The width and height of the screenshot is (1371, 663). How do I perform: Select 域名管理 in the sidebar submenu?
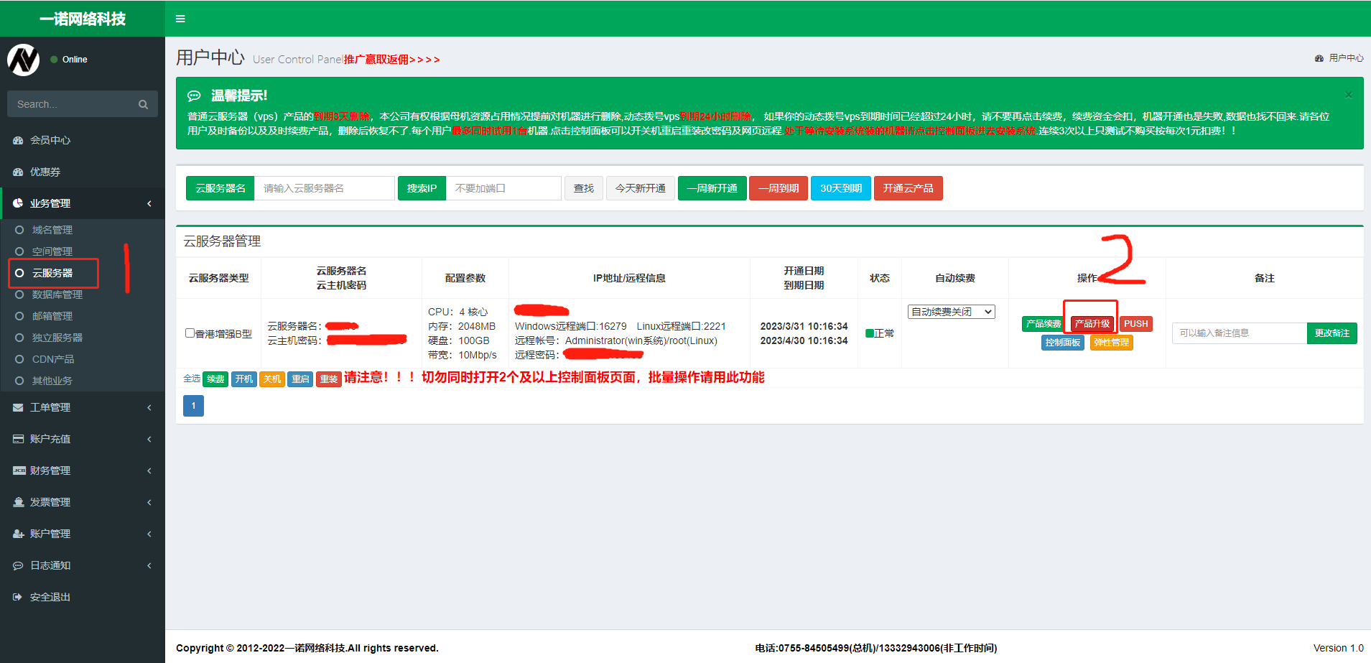[52, 230]
